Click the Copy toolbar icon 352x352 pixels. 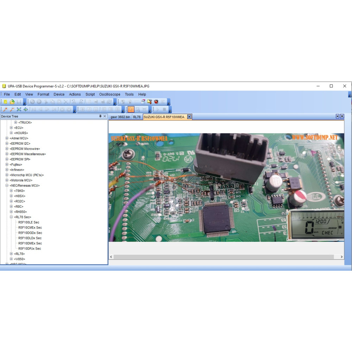pos(52,102)
